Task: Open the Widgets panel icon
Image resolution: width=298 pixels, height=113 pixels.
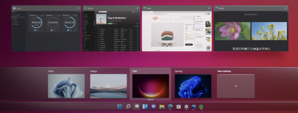Action: [145, 107]
